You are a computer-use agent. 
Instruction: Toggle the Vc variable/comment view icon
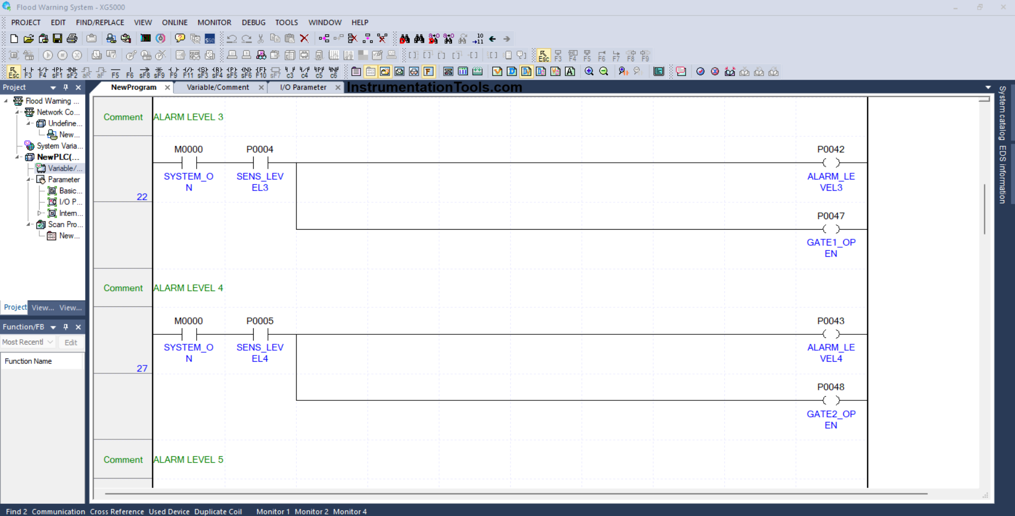pos(555,71)
